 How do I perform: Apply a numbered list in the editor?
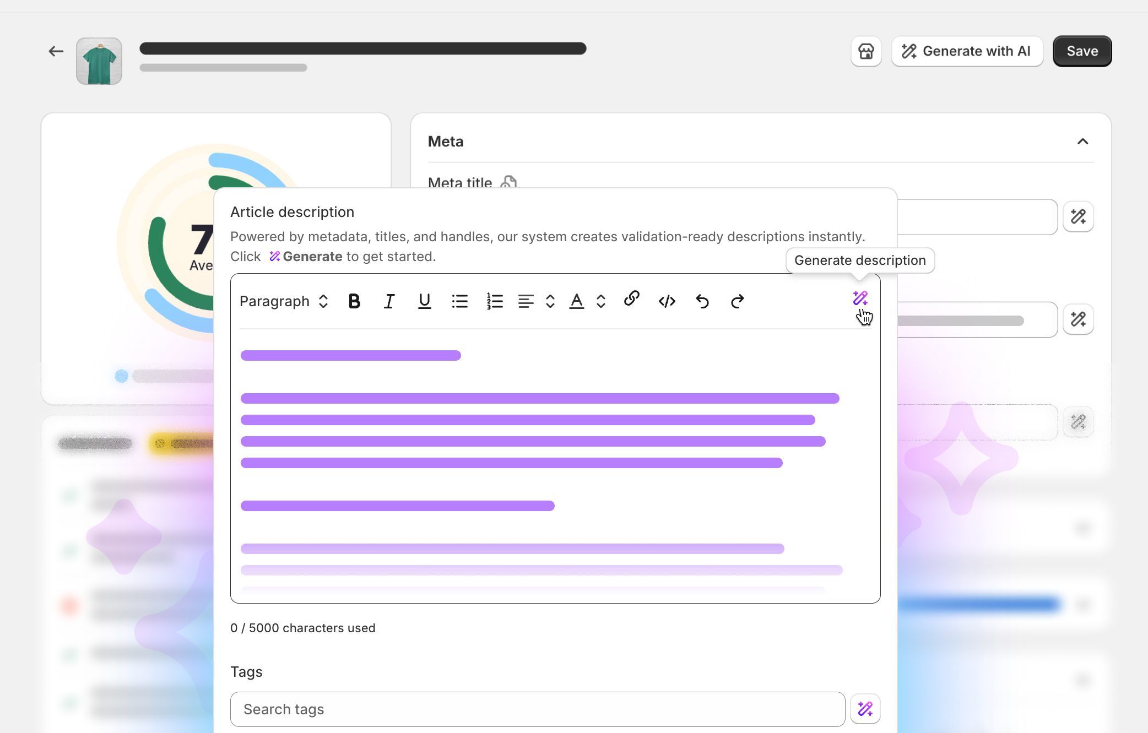(x=494, y=301)
